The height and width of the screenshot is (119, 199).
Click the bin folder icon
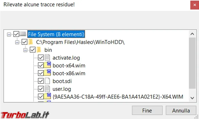click(x=39, y=50)
